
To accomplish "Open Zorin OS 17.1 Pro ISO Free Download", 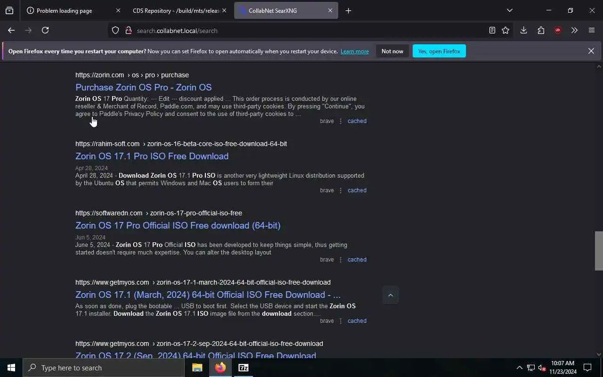I will coord(152,156).
